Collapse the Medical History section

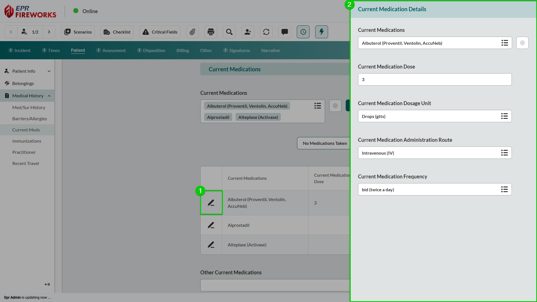49,96
